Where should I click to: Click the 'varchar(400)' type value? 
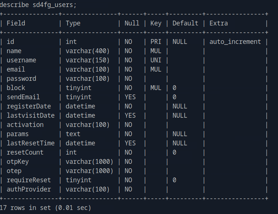click(88, 51)
